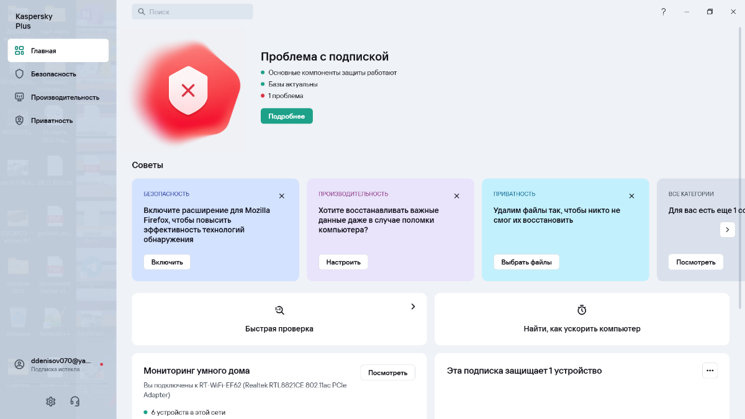745x419 pixels.
Task: Click the help question mark icon
Action: click(663, 12)
